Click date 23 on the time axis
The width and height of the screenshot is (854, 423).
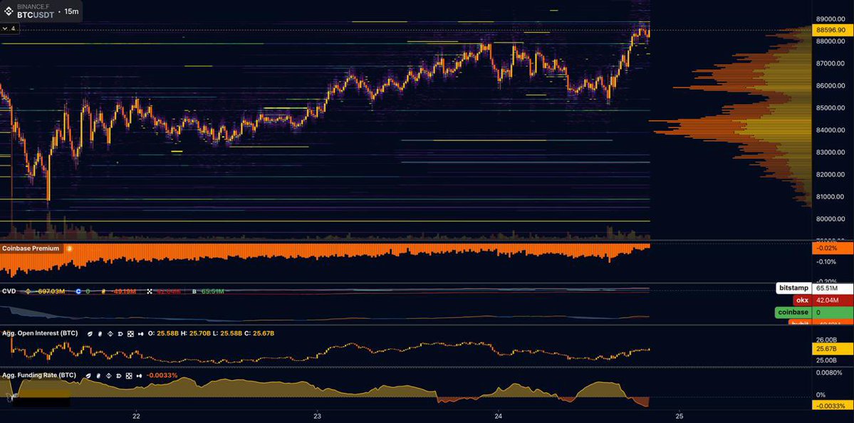(x=318, y=416)
